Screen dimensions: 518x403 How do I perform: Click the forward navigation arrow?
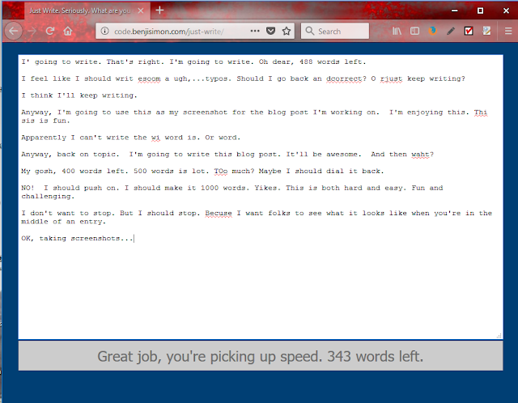coord(32,31)
